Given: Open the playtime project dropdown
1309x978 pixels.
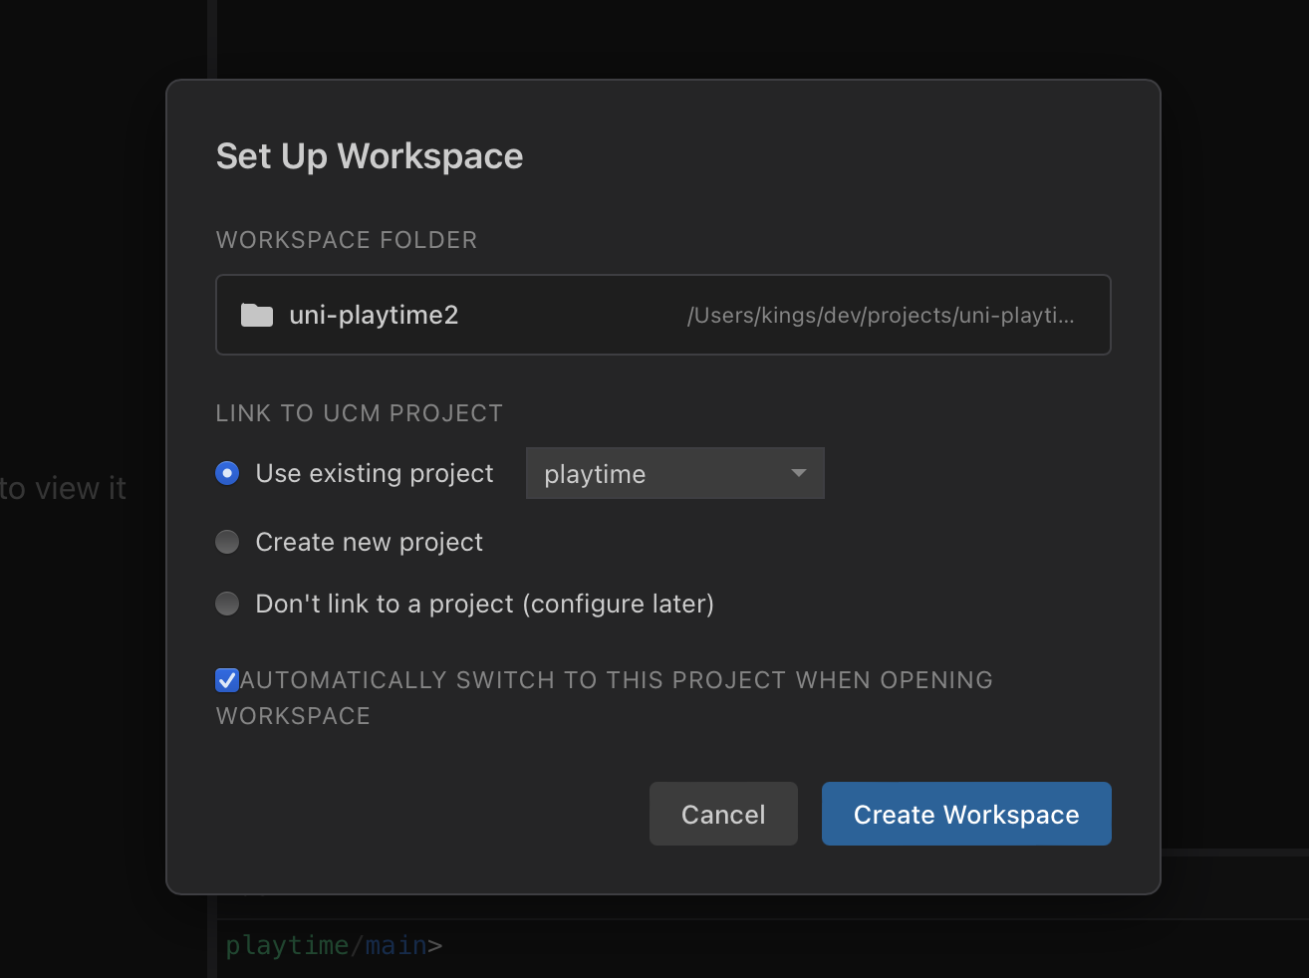Looking at the screenshot, I should point(674,473).
